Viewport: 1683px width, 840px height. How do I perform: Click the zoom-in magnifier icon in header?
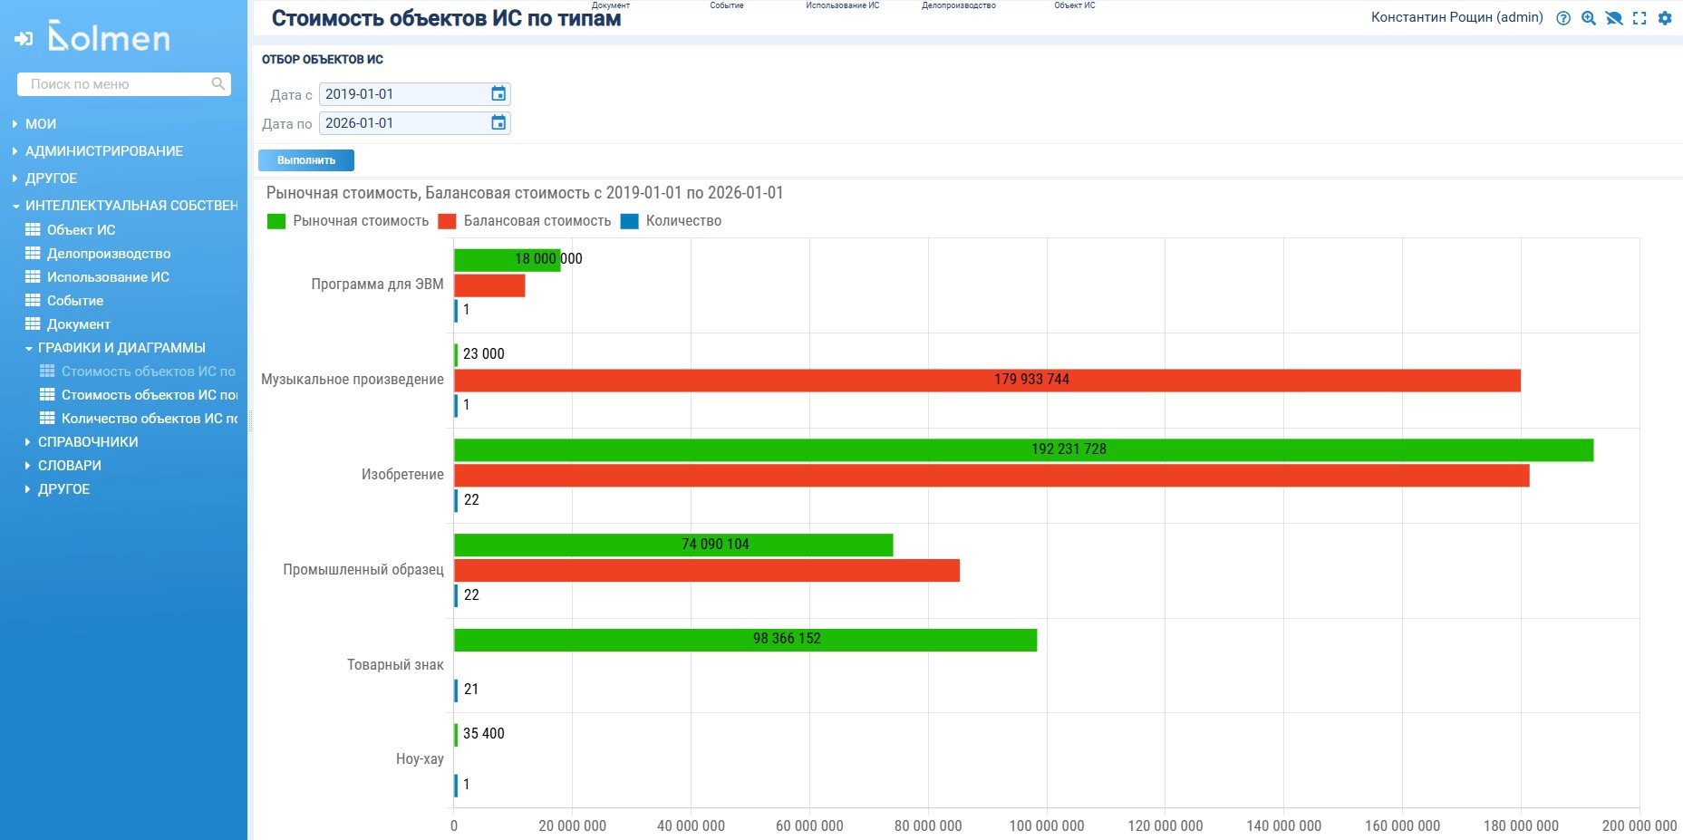click(1589, 18)
